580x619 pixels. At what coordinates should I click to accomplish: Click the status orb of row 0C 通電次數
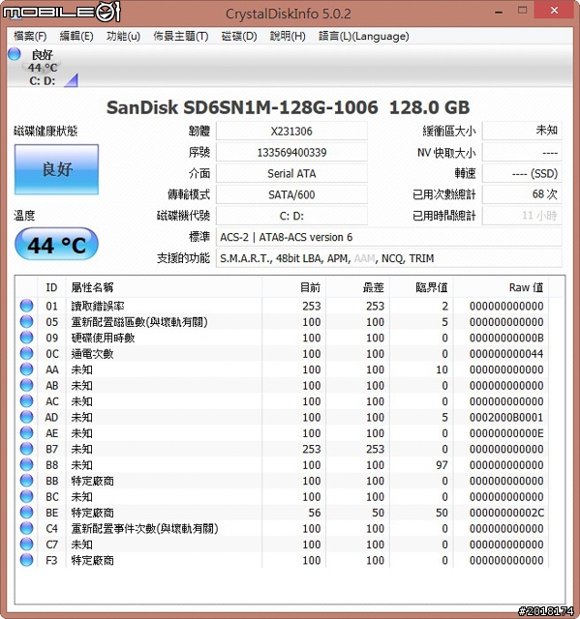pyautogui.click(x=26, y=353)
